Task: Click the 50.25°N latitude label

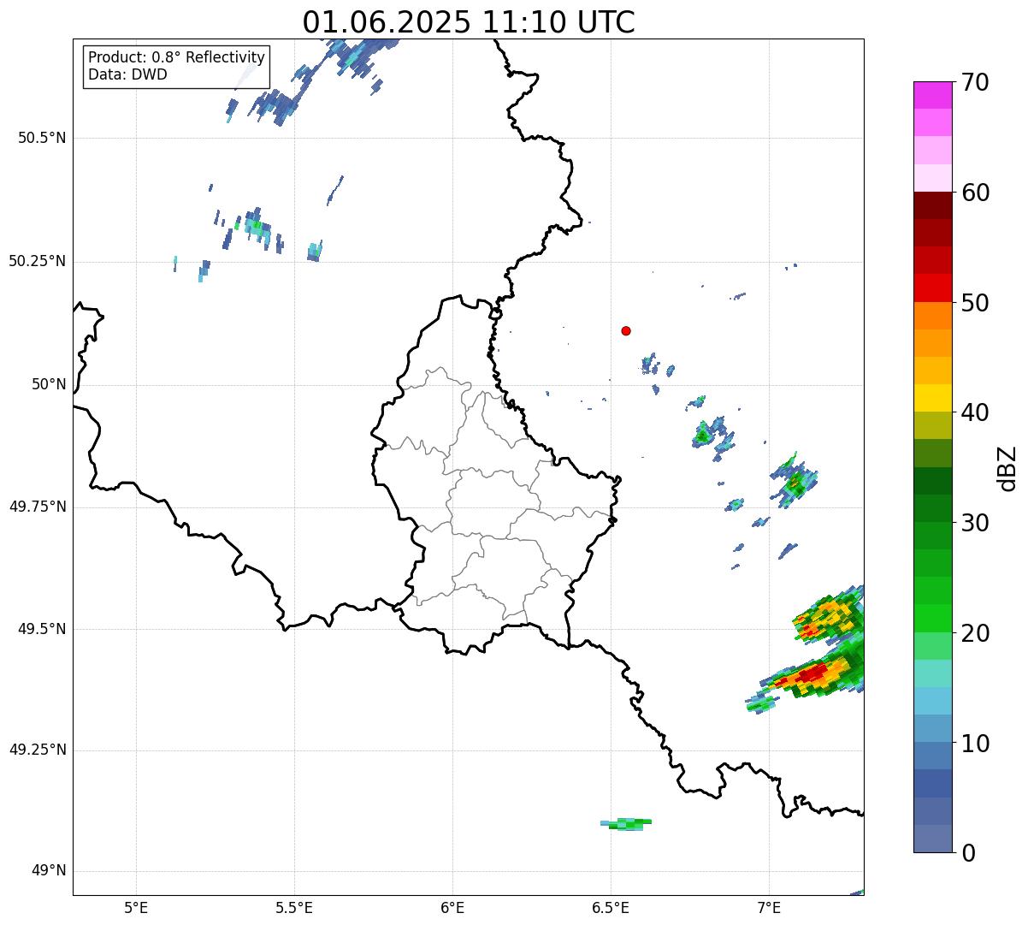Action: 38,261
